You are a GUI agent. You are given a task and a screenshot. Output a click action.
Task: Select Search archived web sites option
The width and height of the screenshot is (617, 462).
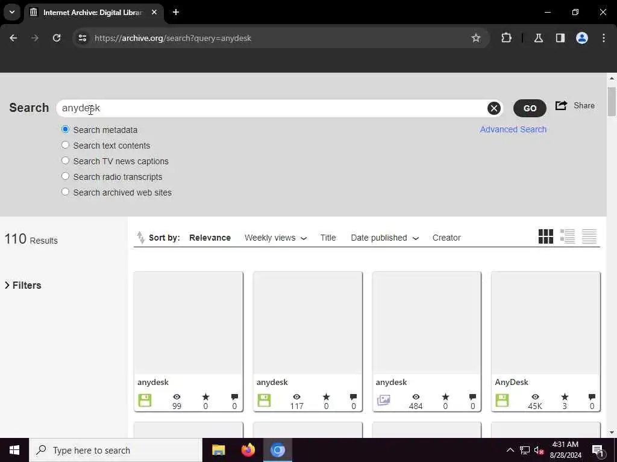coord(65,192)
